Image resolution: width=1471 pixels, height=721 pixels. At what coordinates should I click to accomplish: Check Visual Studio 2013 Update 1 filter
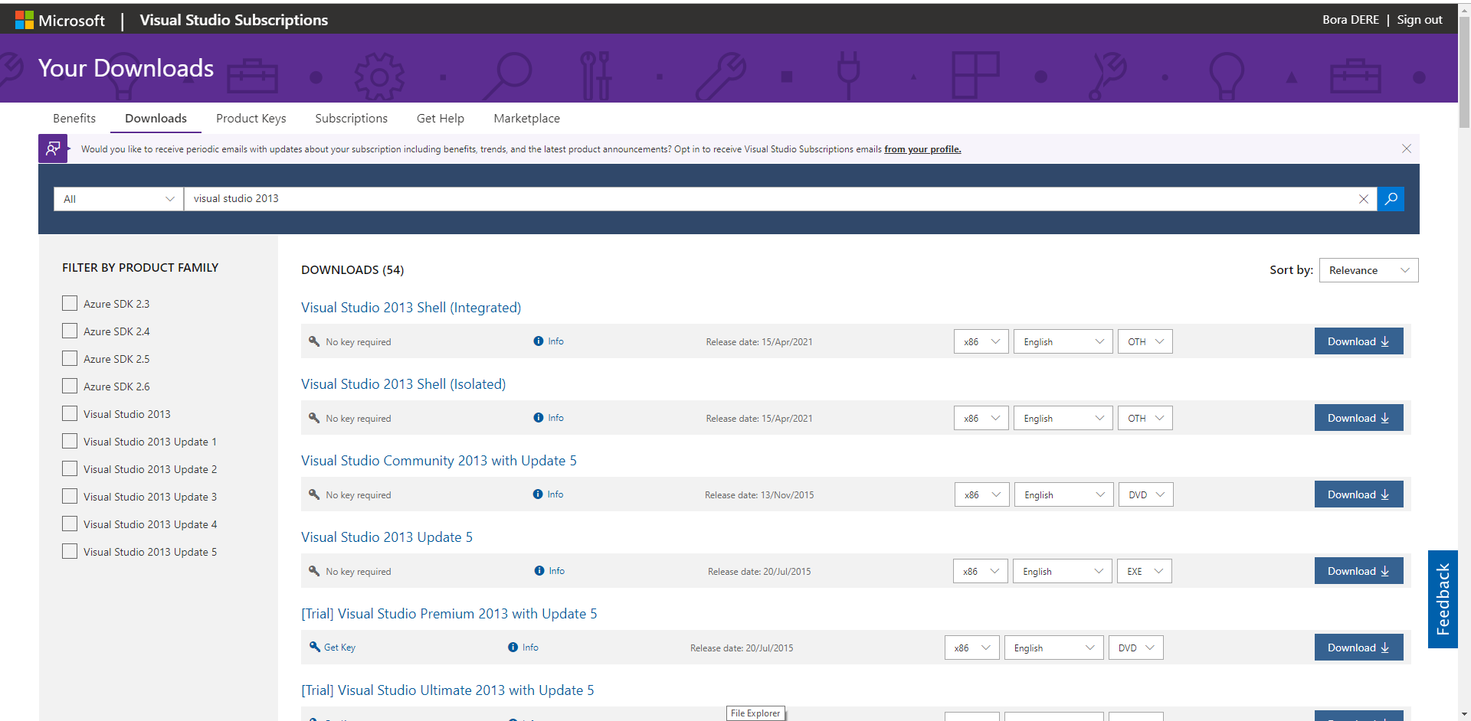click(x=70, y=441)
